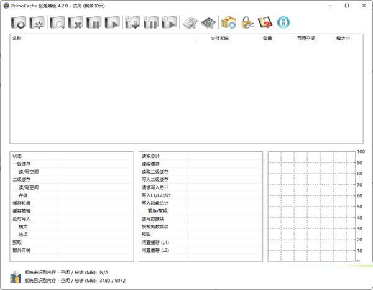Show About dialog via blue info icon
This screenshot has height=290, width=373.
(283, 24)
